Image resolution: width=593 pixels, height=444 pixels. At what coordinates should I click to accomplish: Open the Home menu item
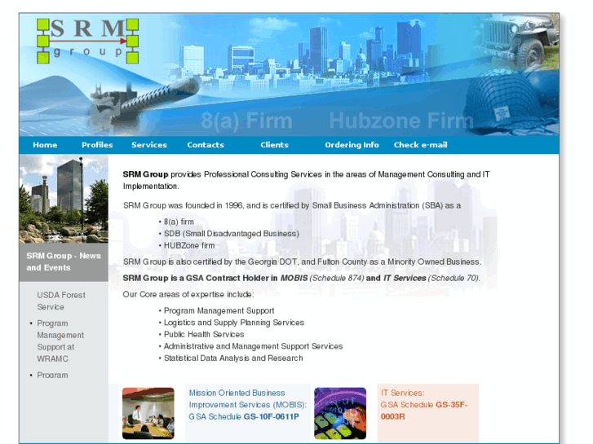point(45,145)
